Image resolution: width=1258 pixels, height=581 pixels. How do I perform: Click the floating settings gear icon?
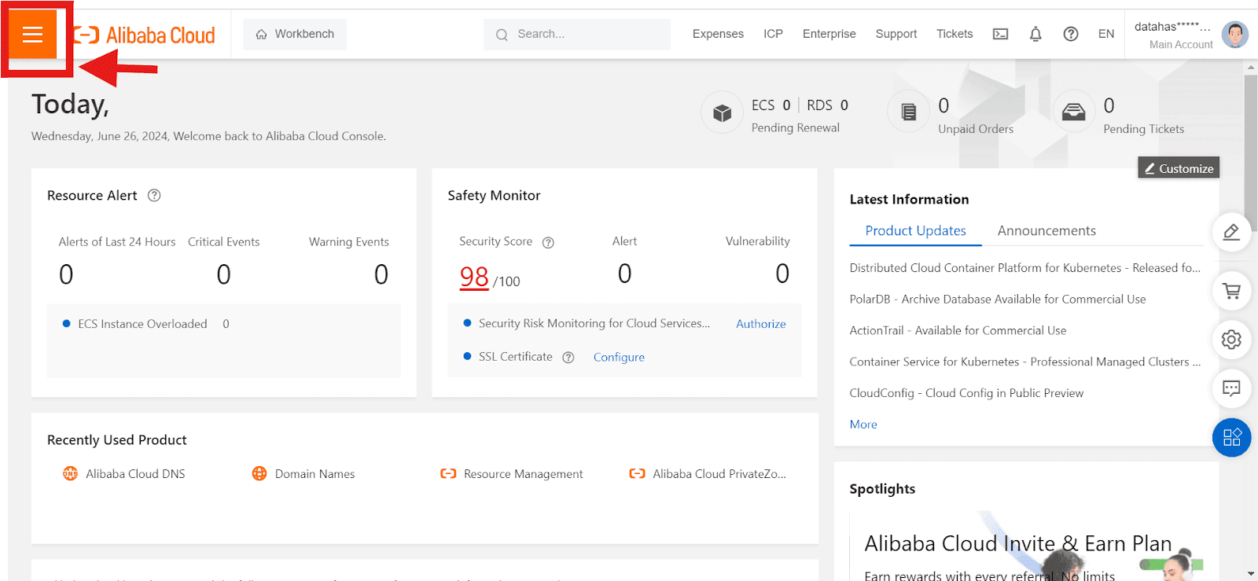pos(1231,340)
